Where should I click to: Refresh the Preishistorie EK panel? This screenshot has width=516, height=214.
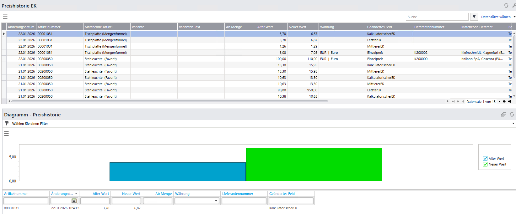pos(506,6)
